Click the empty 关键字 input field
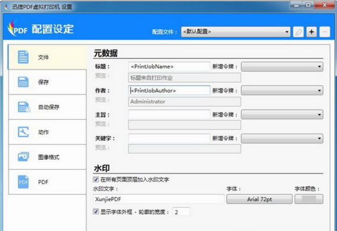 pyautogui.click(x=169, y=138)
